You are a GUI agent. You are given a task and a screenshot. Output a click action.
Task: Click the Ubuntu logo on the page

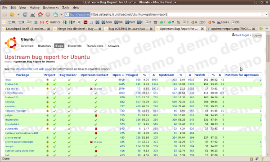tap(11, 43)
